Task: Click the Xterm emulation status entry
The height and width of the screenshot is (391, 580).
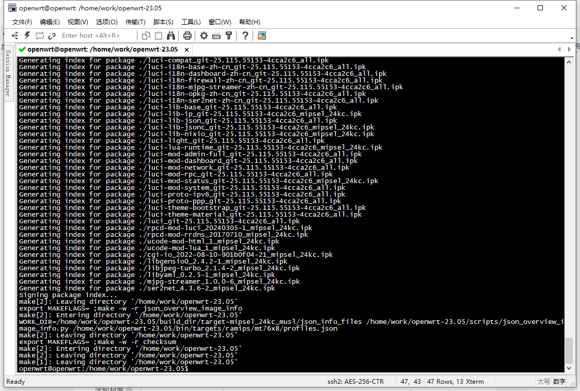Action: [475, 381]
